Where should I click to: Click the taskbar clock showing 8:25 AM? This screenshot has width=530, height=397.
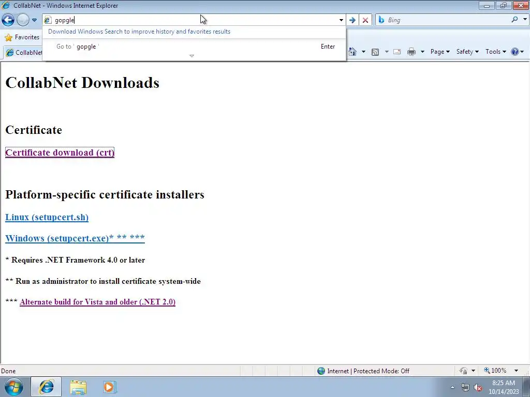pyautogui.click(x=504, y=387)
